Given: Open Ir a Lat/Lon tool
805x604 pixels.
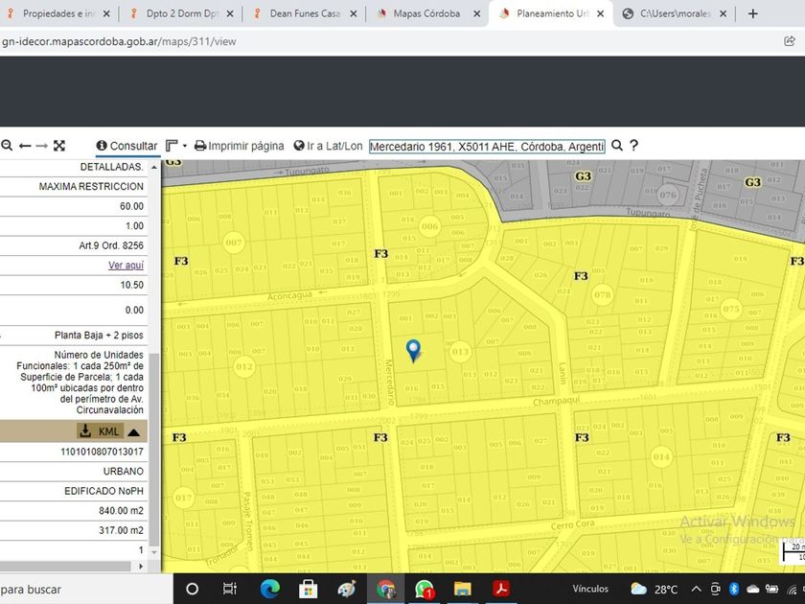Looking at the screenshot, I should tap(328, 146).
